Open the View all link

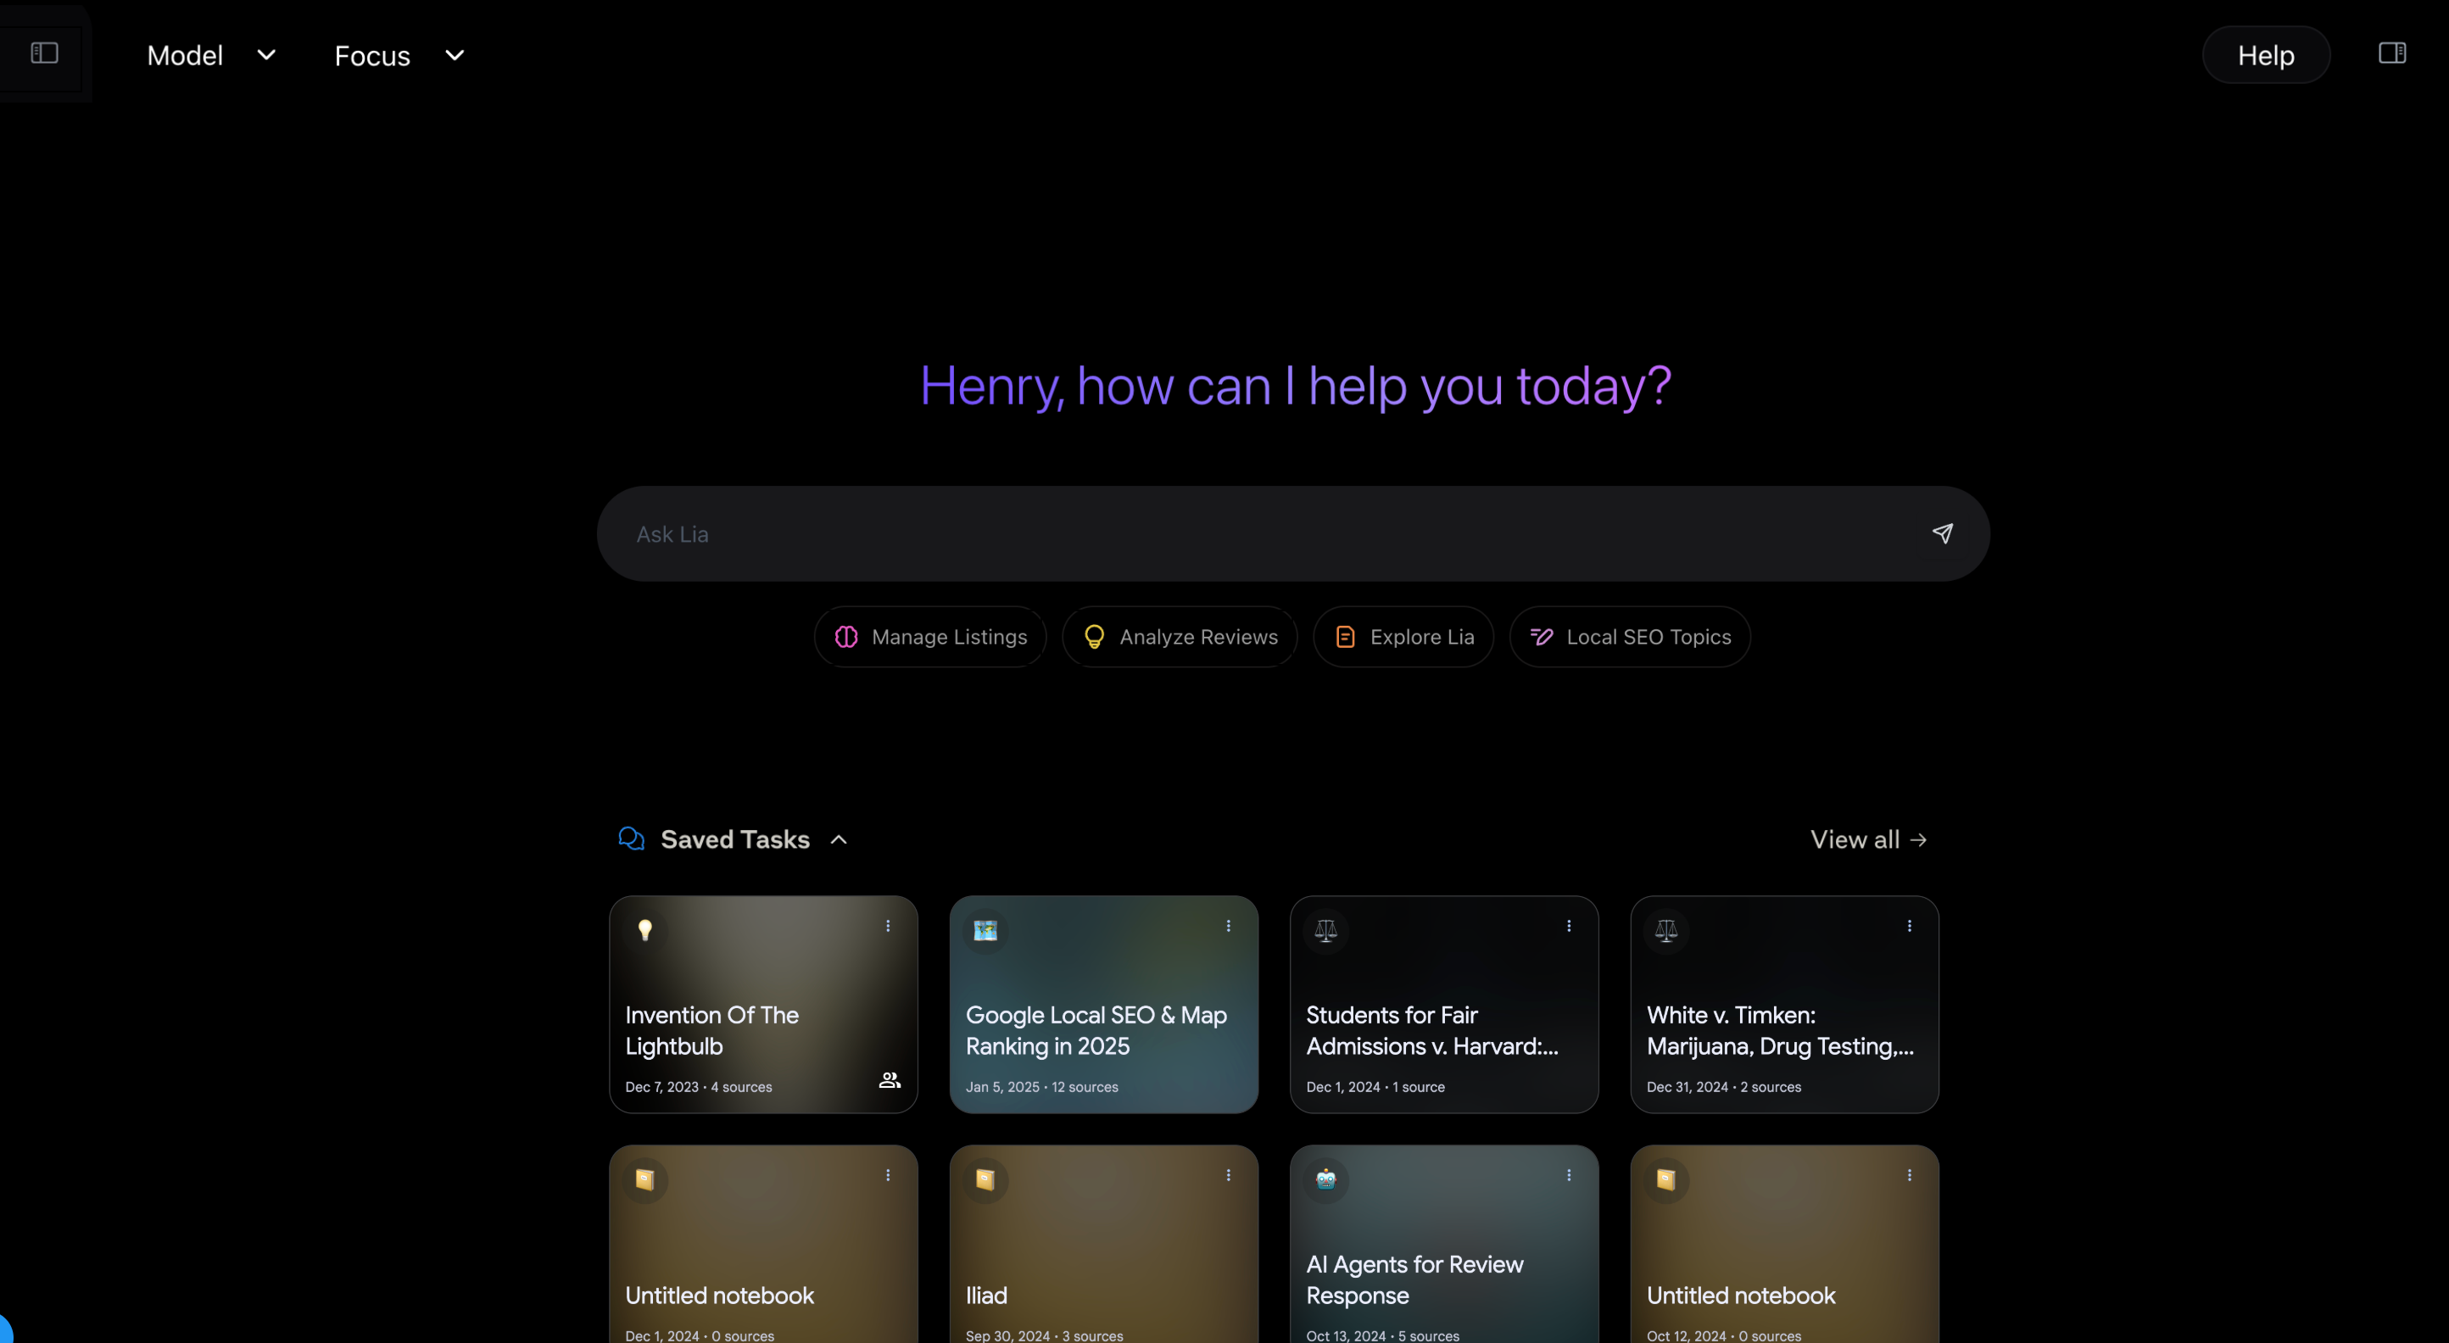pos(1868,839)
